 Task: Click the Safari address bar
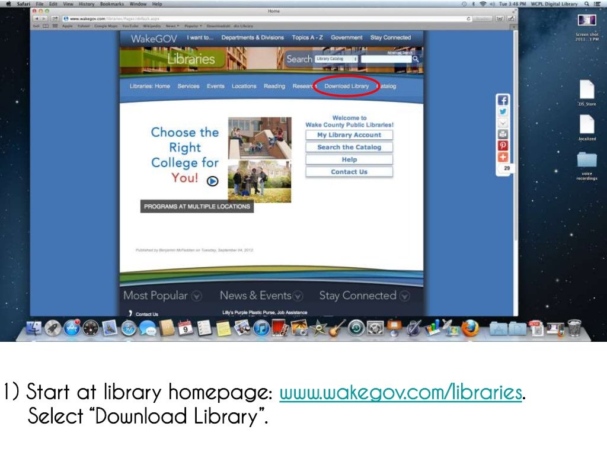267,18
